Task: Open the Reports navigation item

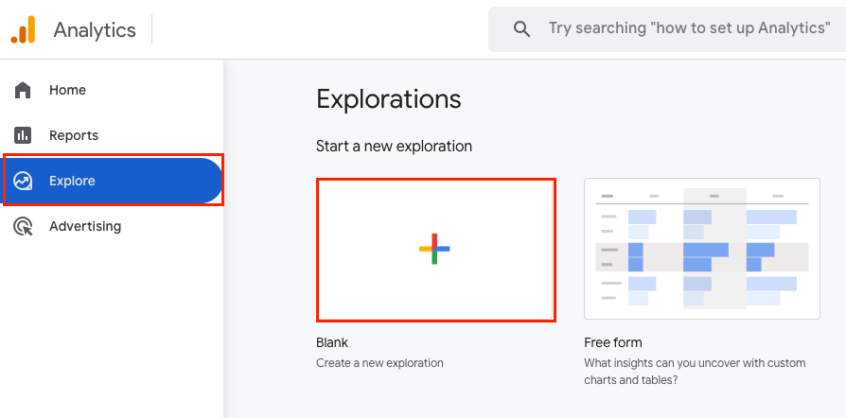Action: click(74, 135)
